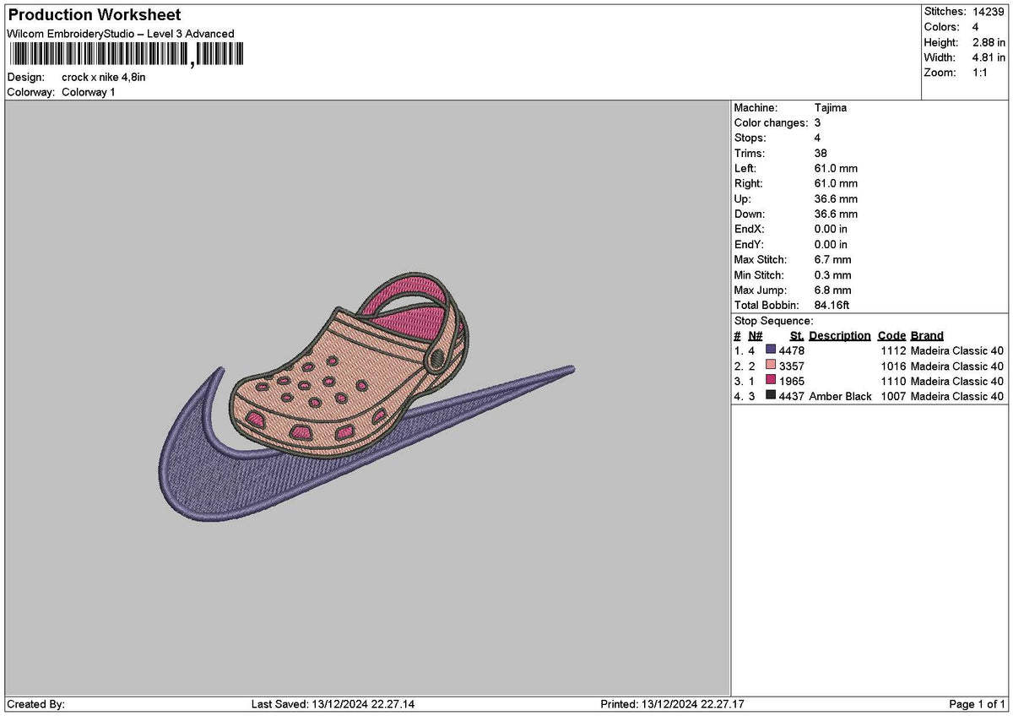1013x716 pixels.
Task: Click the Brand column header
Action: pos(926,335)
